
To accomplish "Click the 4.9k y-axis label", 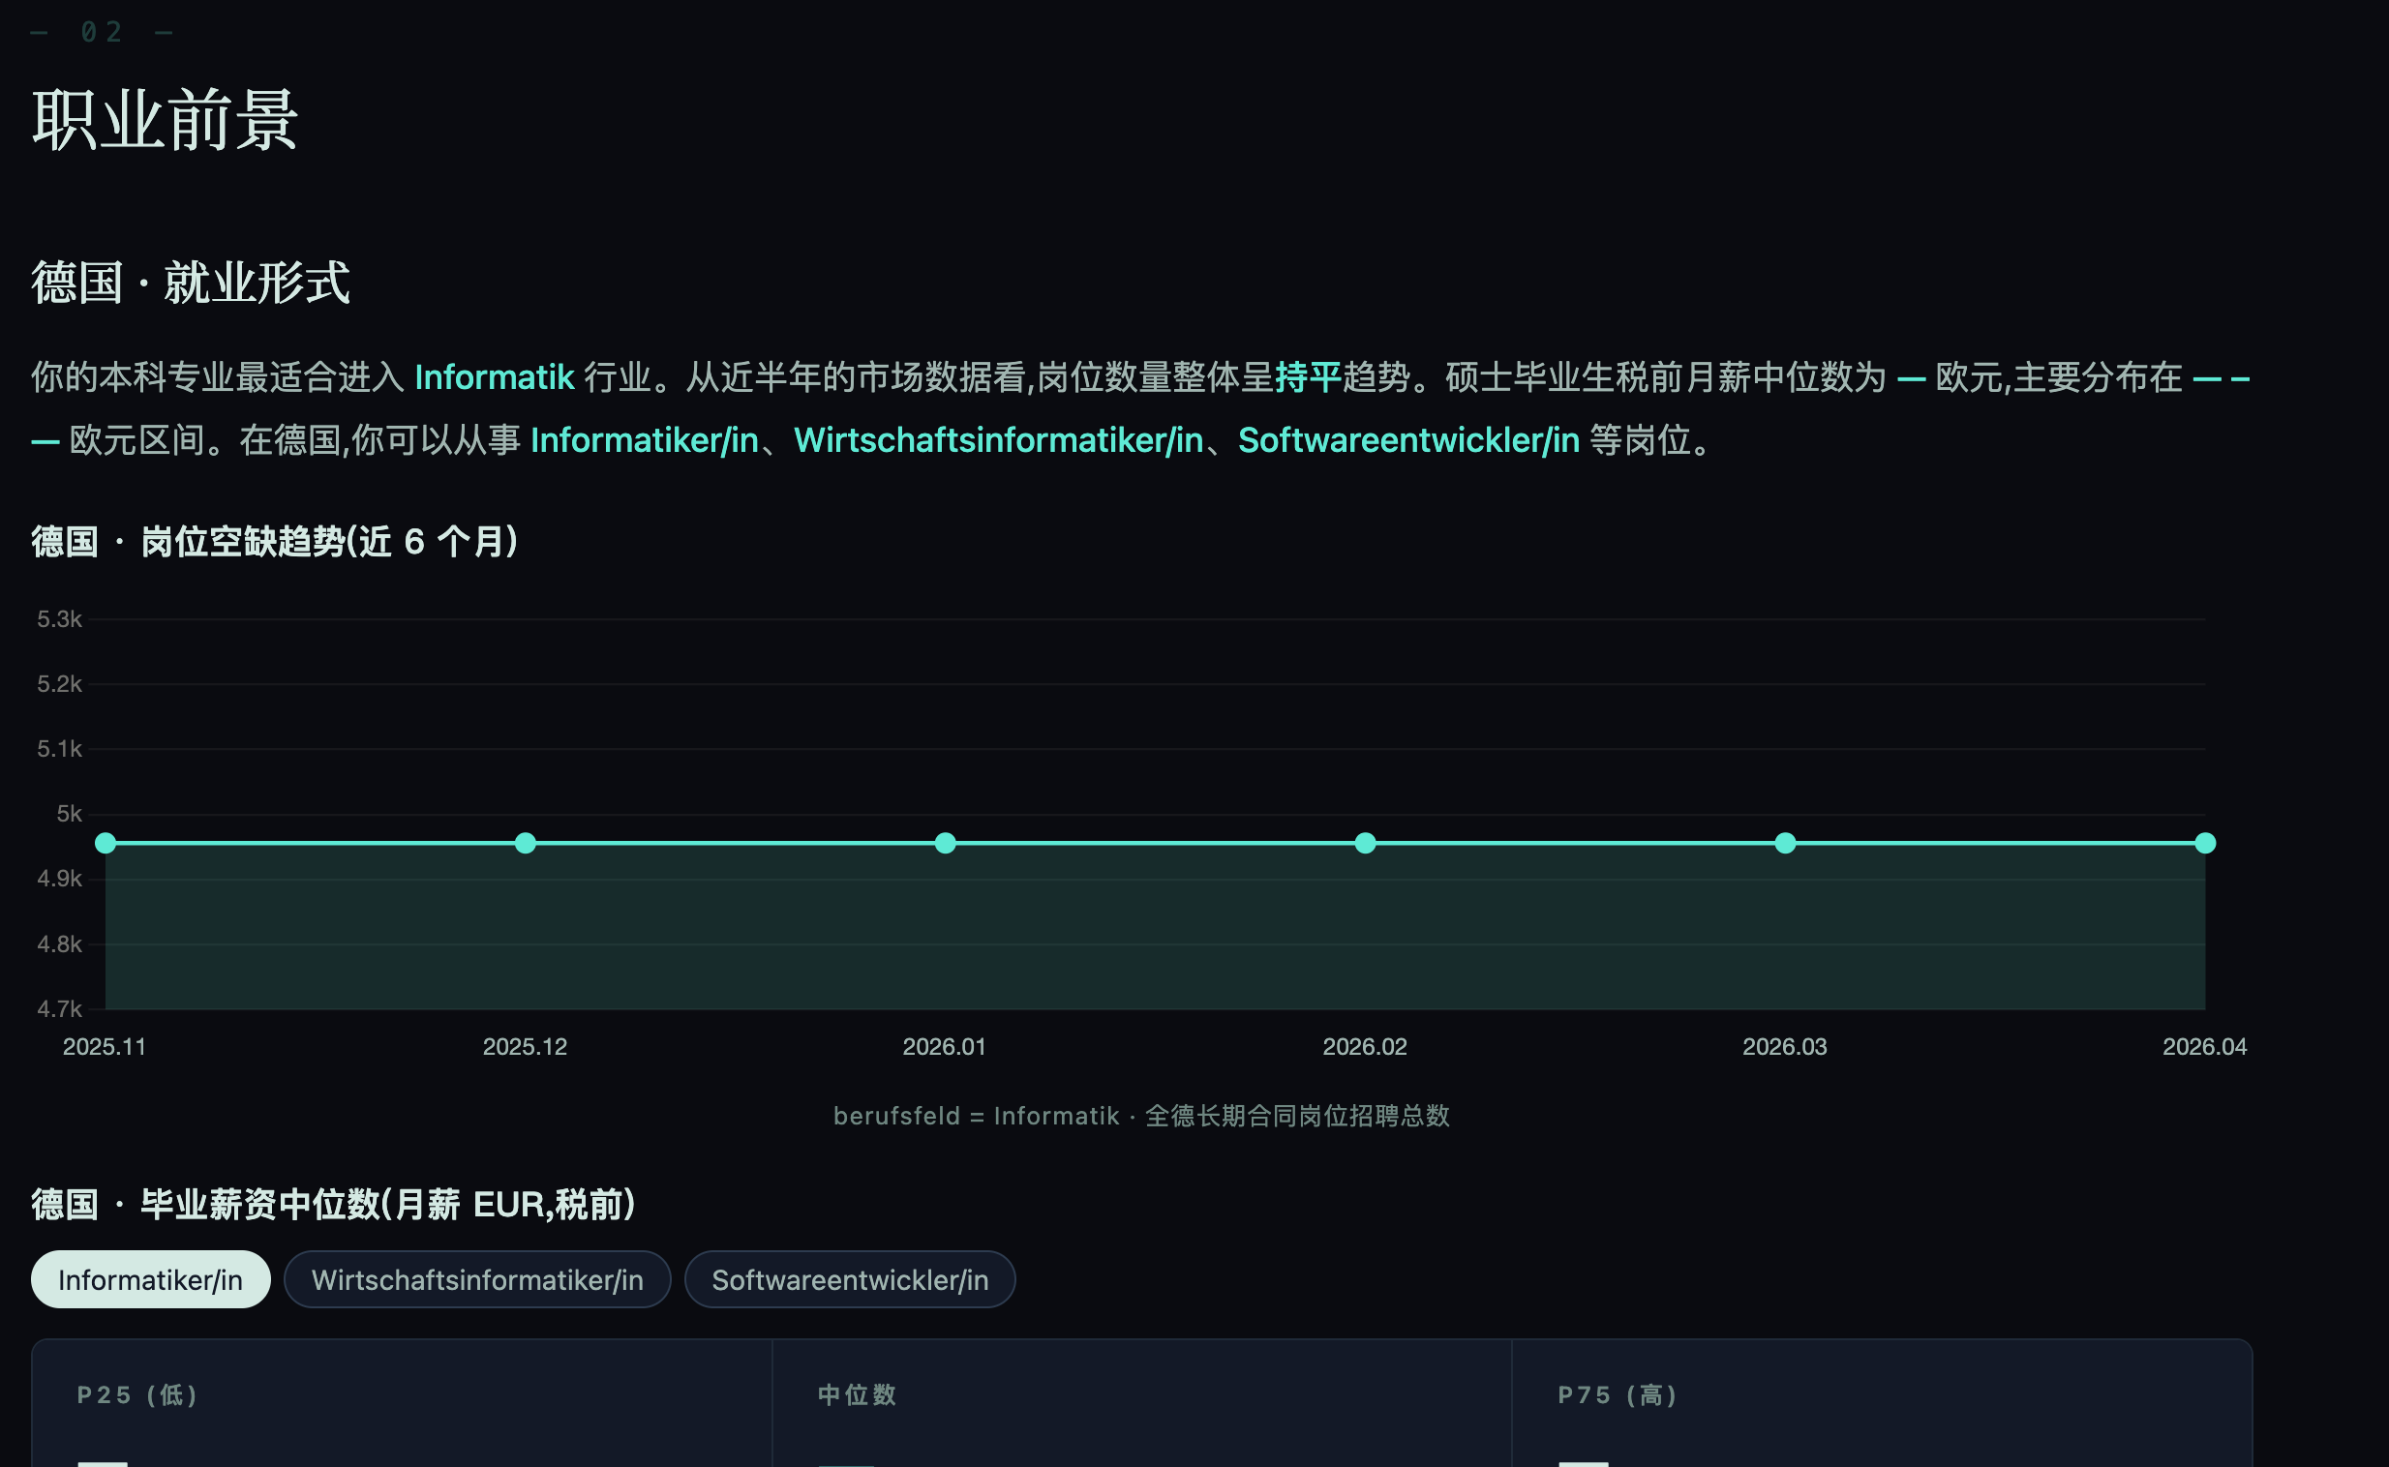I will click(59, 879).
